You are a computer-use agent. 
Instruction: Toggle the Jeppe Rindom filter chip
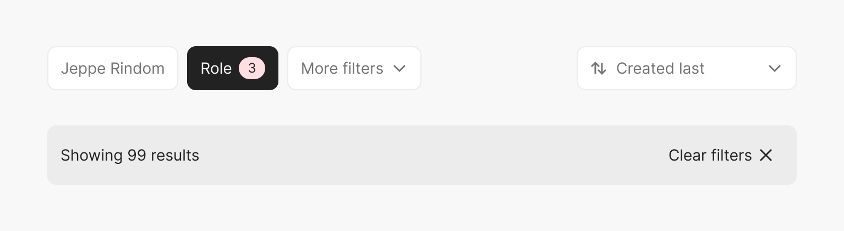point(113,68)
